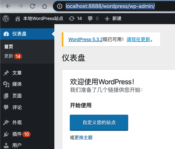Open the 媒体 media menu
This screenshot has height=149, width=175.
click(x=17, y=84)
